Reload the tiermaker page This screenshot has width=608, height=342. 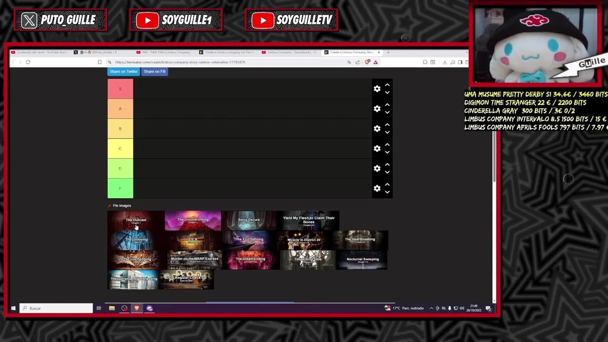(x=28, y=62)
